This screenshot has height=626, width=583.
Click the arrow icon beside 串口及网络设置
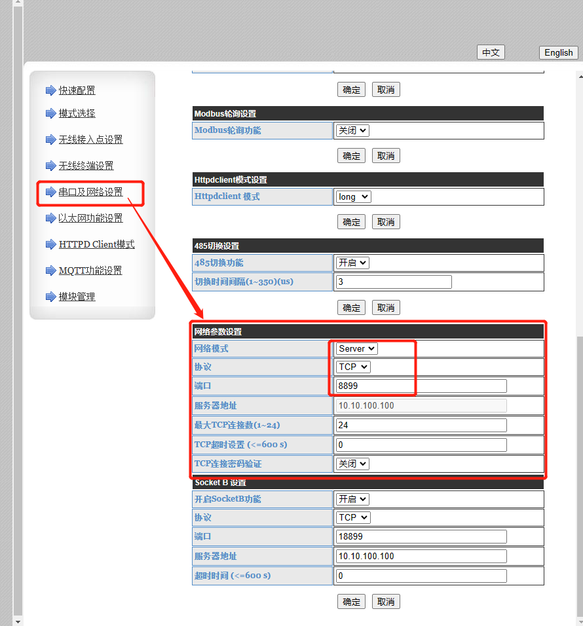coord(50,192)
